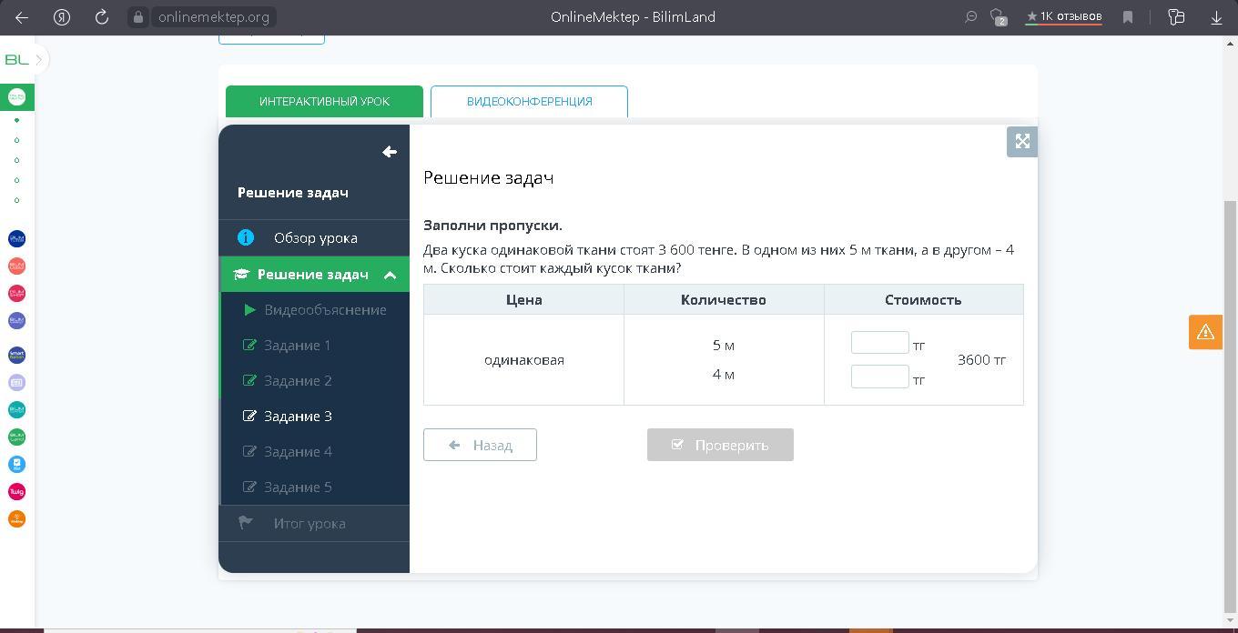The image size is (1238, 633).
Task: Click the Yandex home icon
Action: [62, 16]
